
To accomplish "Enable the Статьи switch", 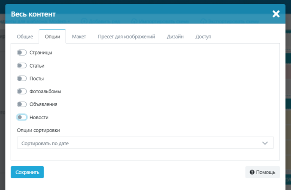I will [x=22, y=66].
